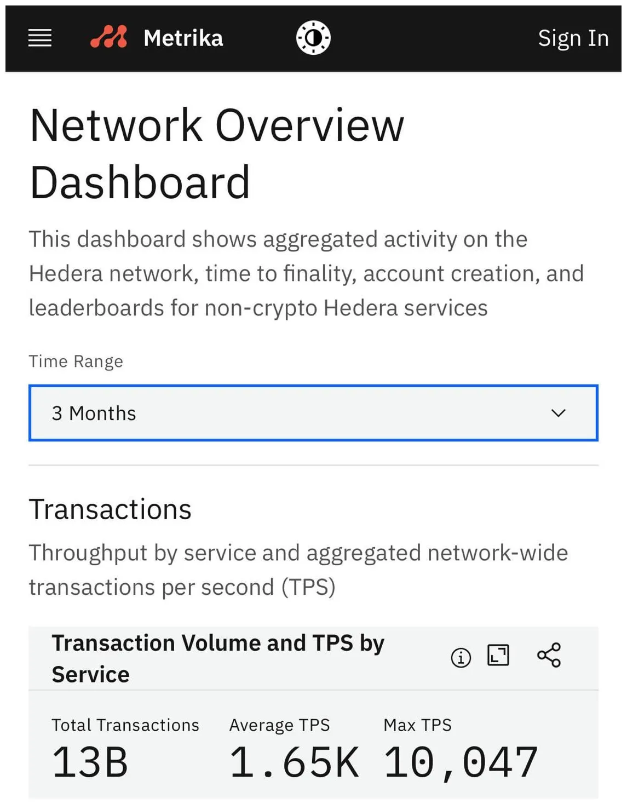This screenshot has height=804, width=627.
Task: Open the Time Range dropdown showing 3 Months
Action: [x=313, y=413]
